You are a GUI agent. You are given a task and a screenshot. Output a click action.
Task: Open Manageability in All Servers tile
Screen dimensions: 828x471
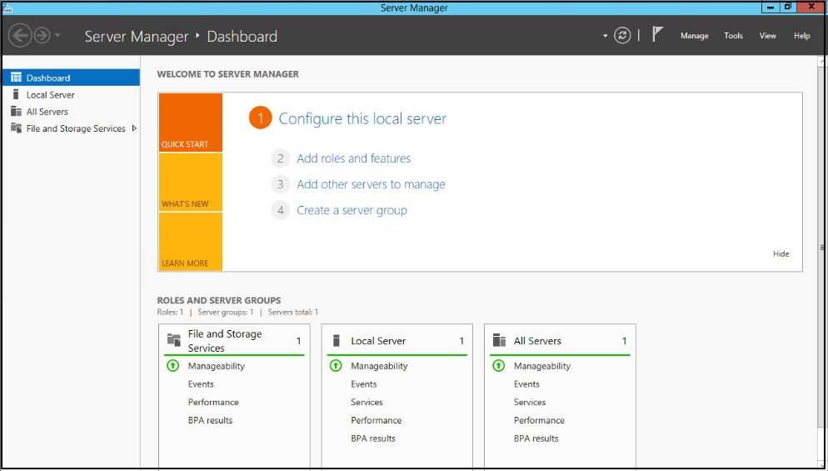(x=542, y=366)
